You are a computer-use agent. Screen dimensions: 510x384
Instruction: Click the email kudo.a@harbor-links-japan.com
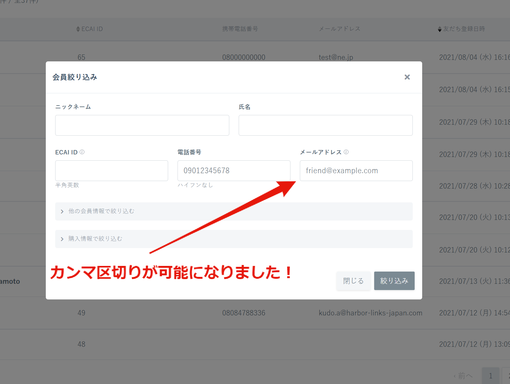370,313
